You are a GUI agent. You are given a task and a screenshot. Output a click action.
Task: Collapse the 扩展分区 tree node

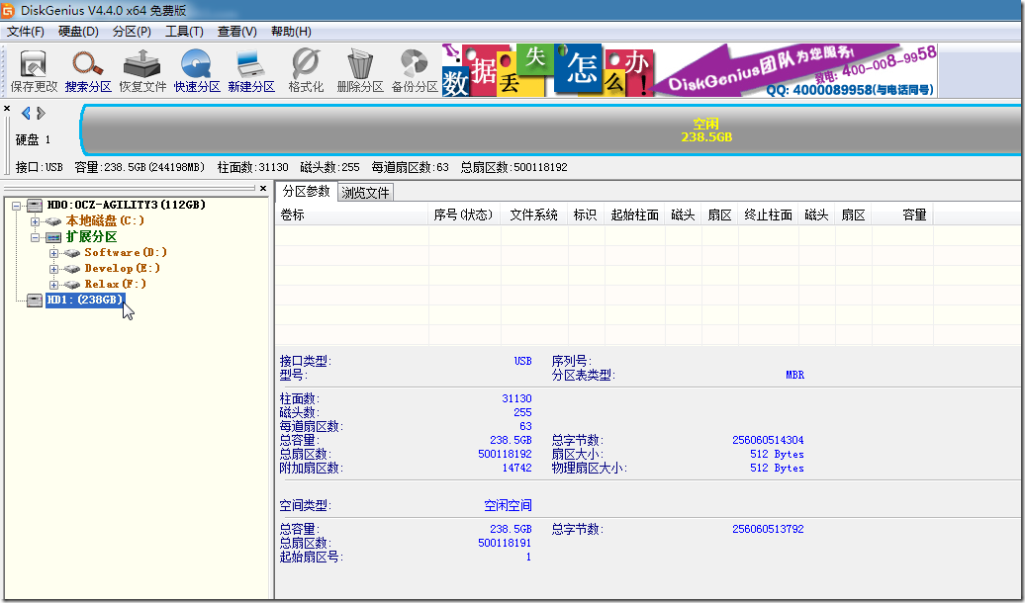[36, 237]
